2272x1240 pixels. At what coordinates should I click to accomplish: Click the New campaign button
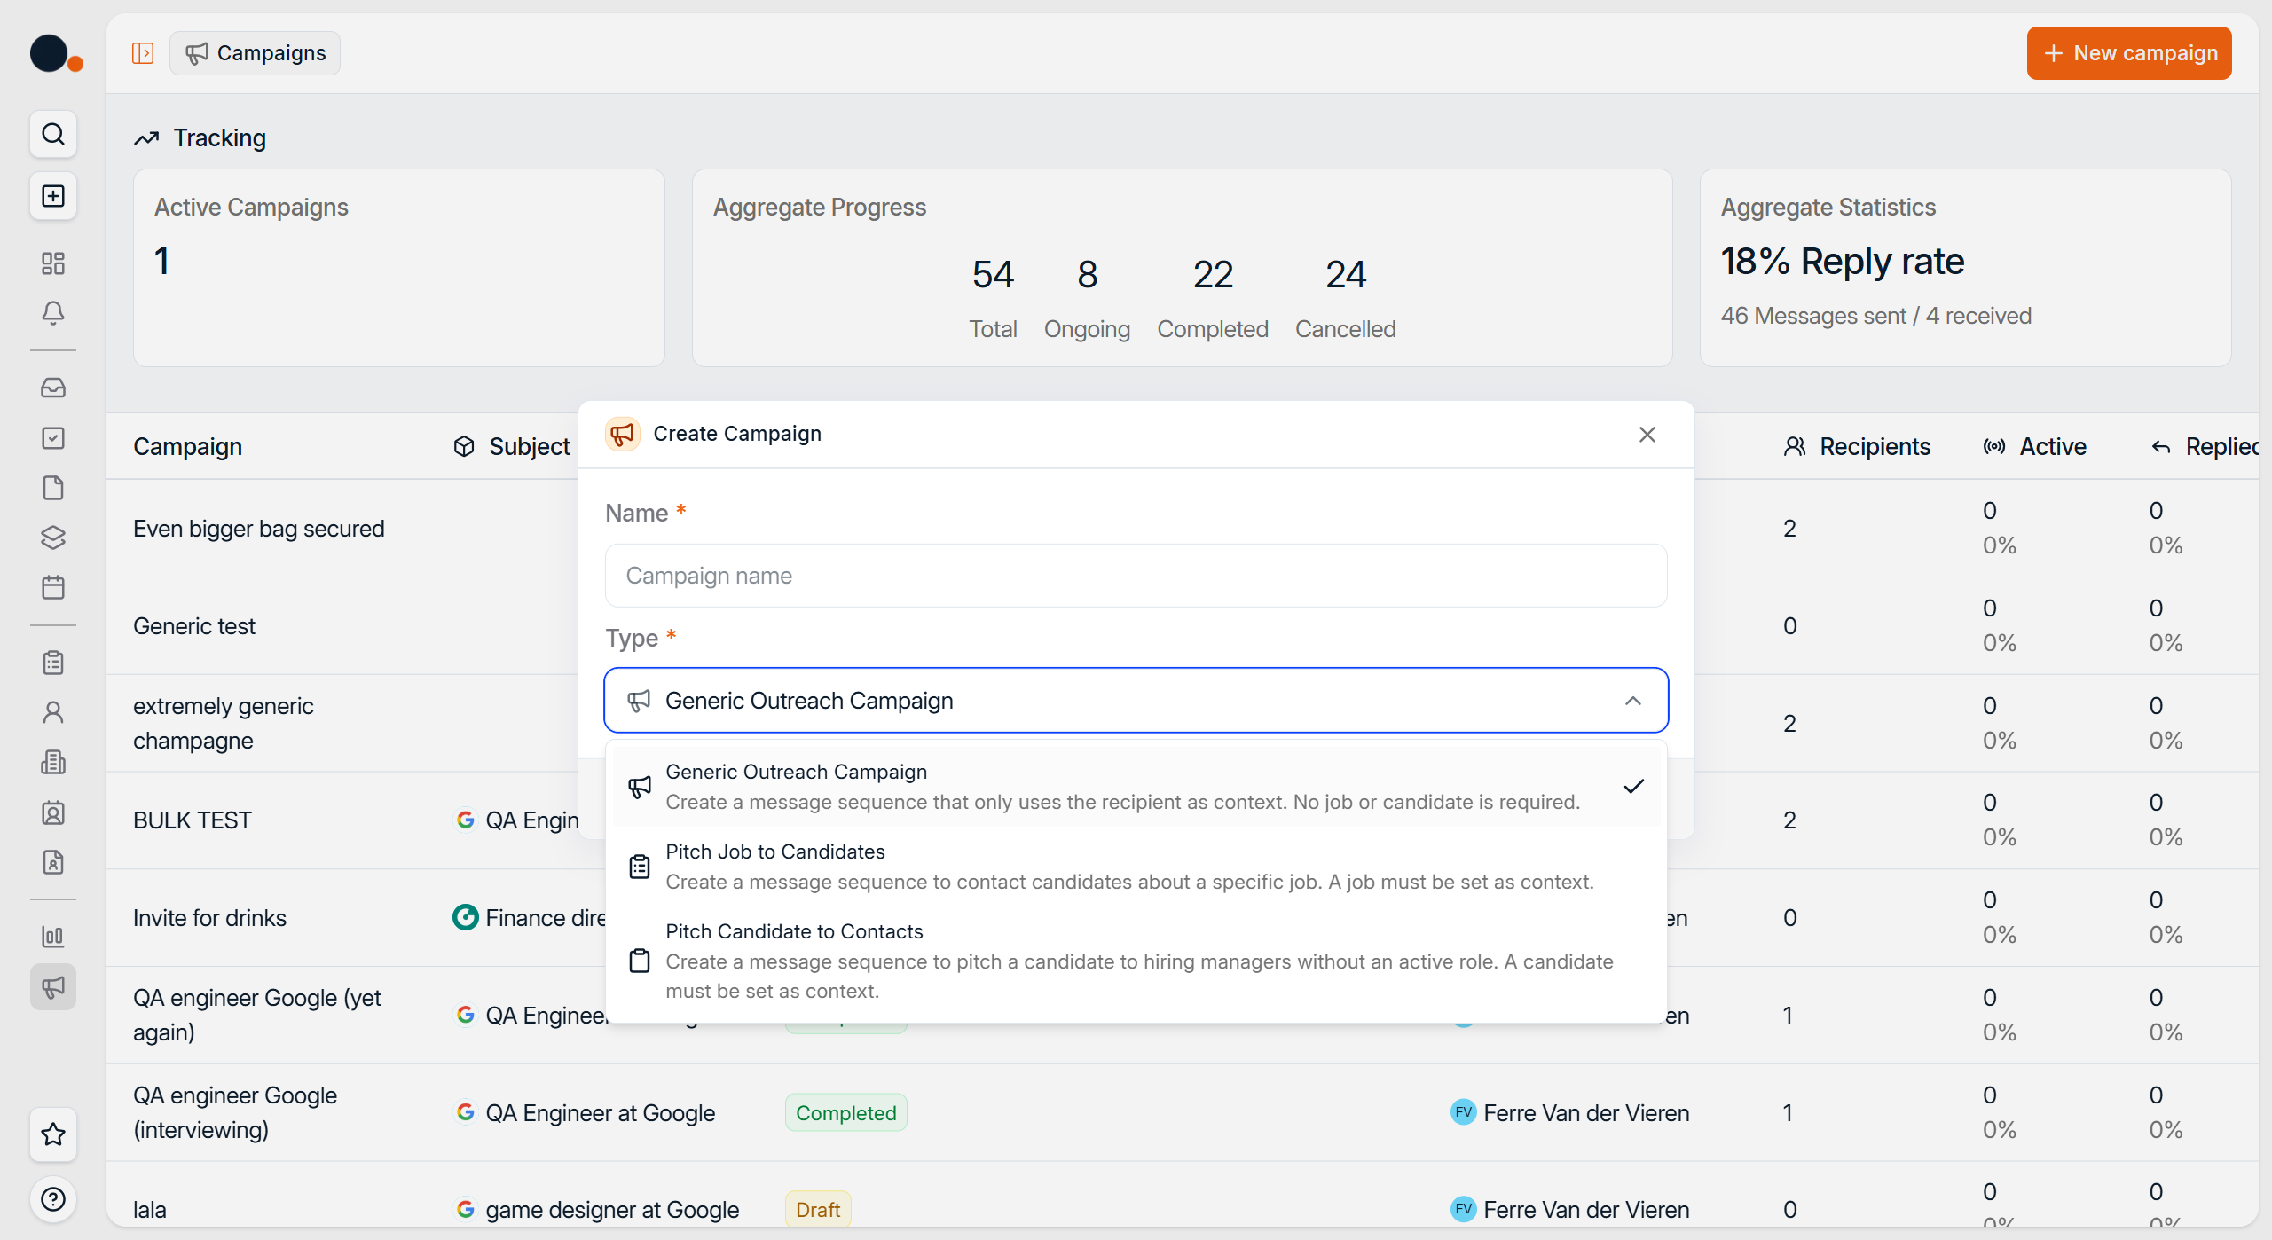click(x=2128, y=53)
